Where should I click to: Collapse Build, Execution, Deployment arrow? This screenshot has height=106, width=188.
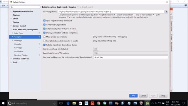click(x=11, y=29)
